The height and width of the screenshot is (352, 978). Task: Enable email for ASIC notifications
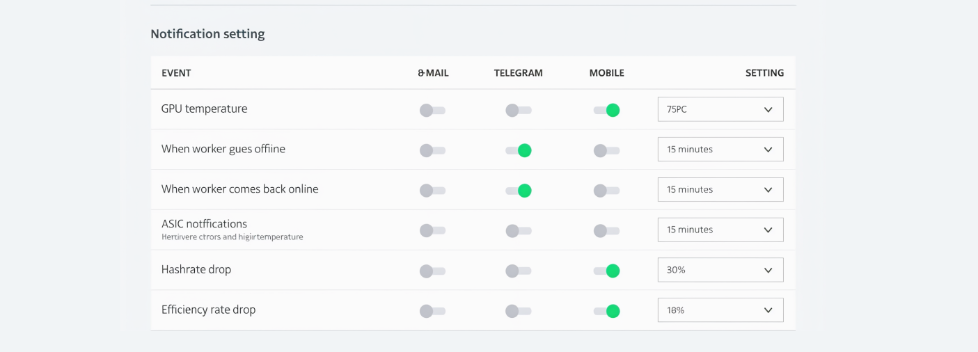tap(432, 231)
